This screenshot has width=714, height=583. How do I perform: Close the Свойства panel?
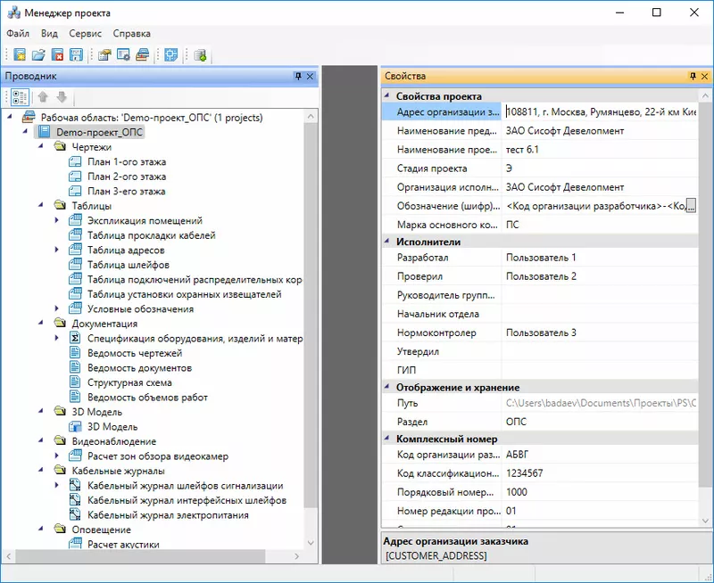pos(704,77)
